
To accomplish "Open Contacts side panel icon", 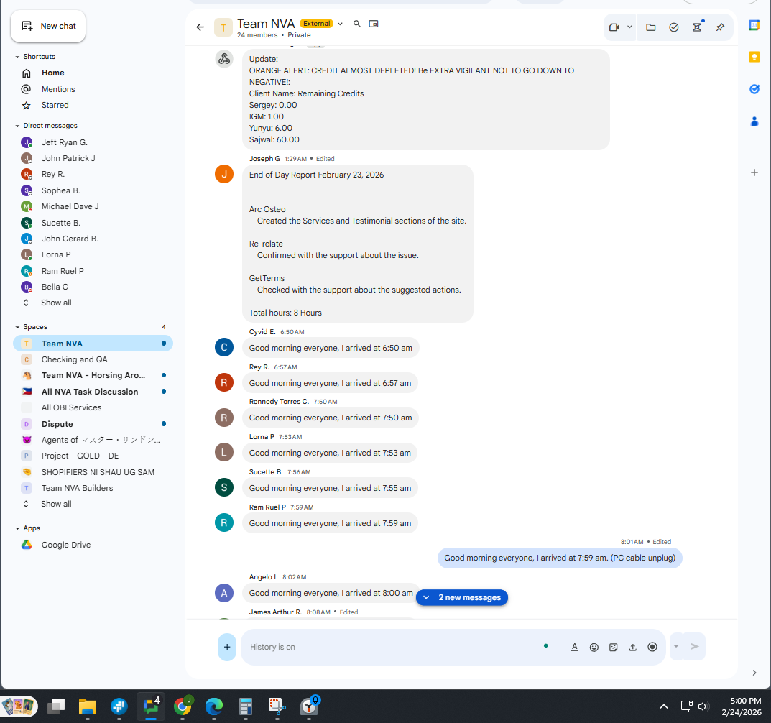I will pos(754,121).
